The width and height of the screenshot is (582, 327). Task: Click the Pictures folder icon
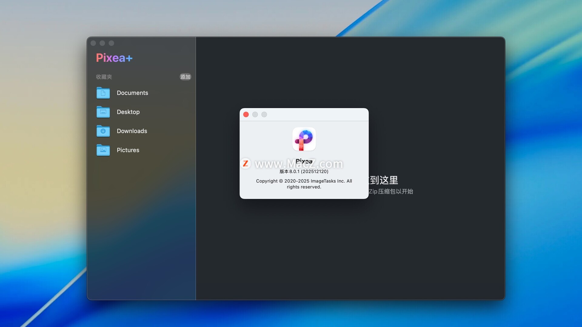click(103, 150)
